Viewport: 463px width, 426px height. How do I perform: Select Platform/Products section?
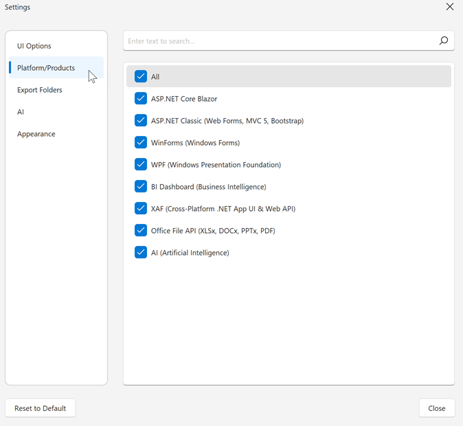56,67
